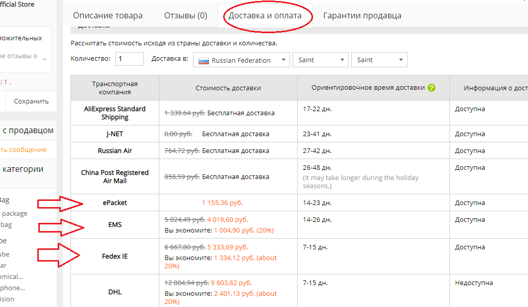
Task: Click the Russian flag icon in country selector
Action: [203, 61]
